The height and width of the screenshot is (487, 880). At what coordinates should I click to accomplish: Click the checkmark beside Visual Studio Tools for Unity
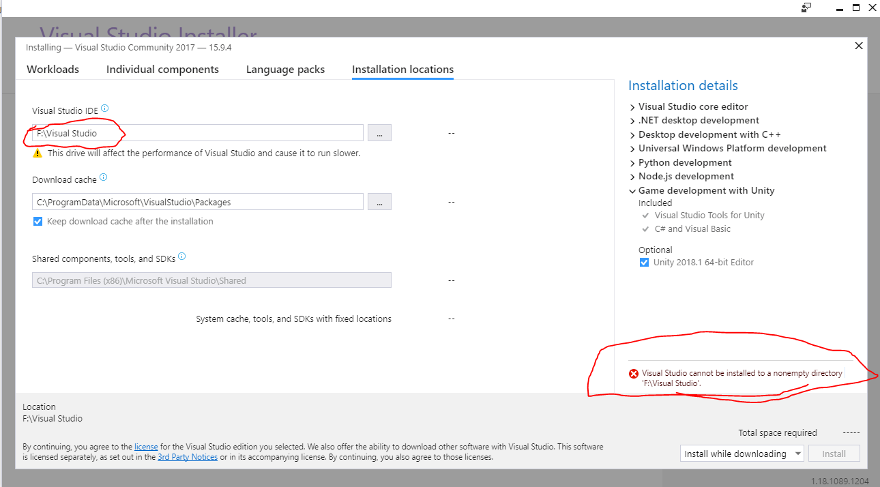(645, 215)
